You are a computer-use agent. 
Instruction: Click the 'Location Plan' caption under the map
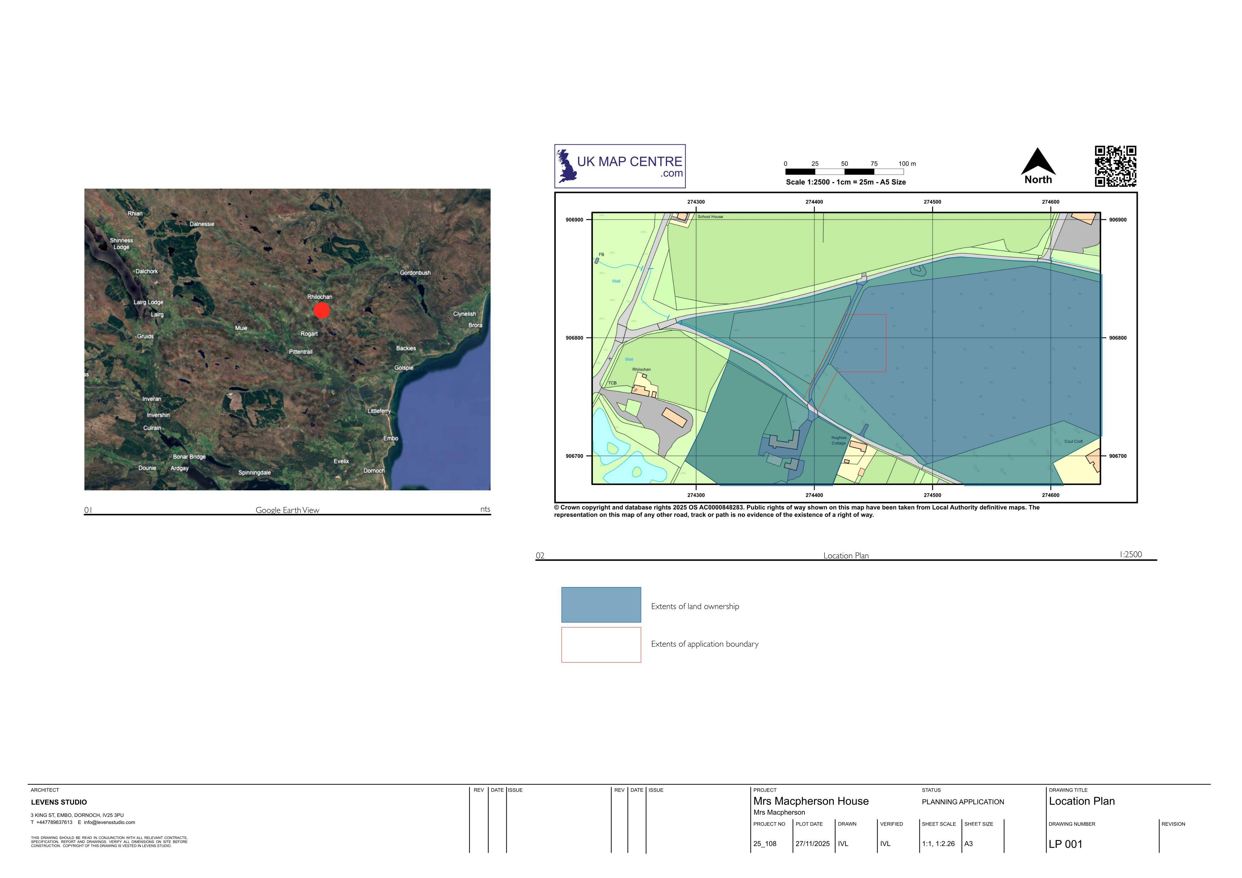pos(846,555)
